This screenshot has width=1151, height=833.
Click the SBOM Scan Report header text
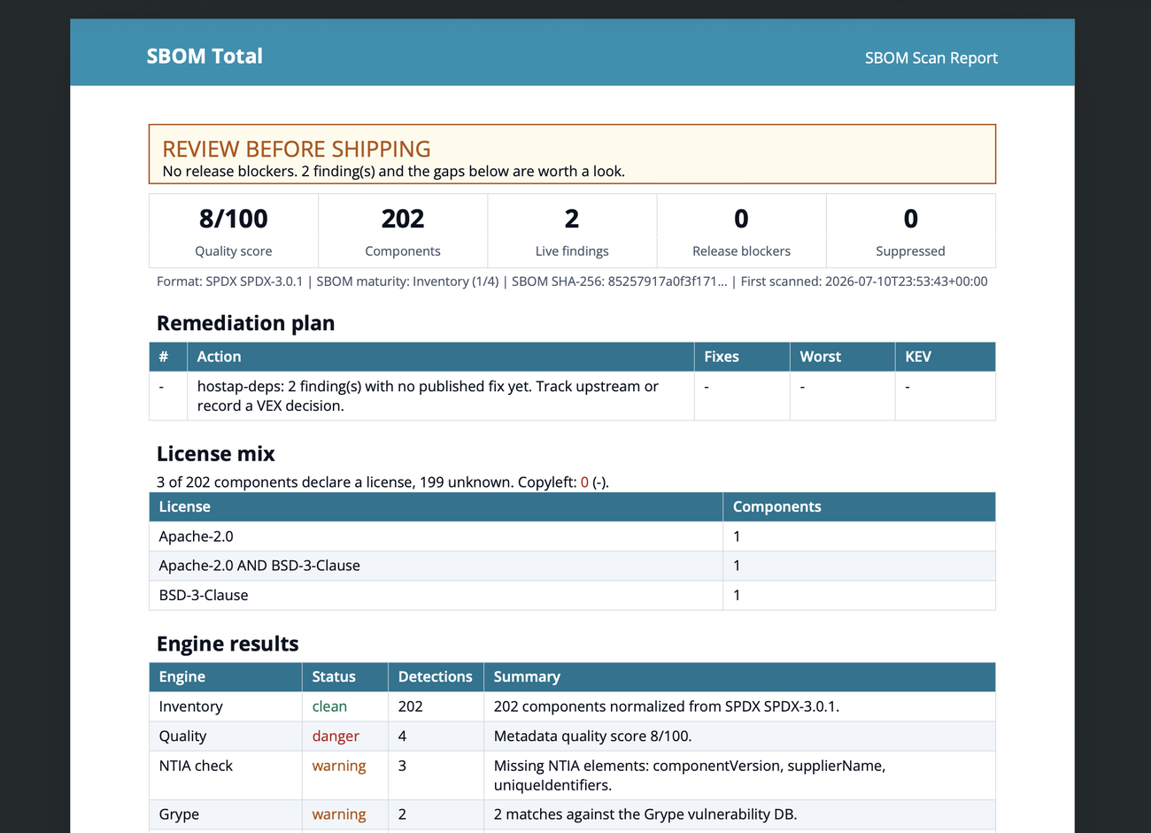tap(931, 58)
